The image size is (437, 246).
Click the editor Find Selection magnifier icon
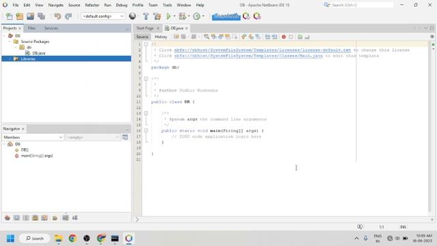[206, 37]
